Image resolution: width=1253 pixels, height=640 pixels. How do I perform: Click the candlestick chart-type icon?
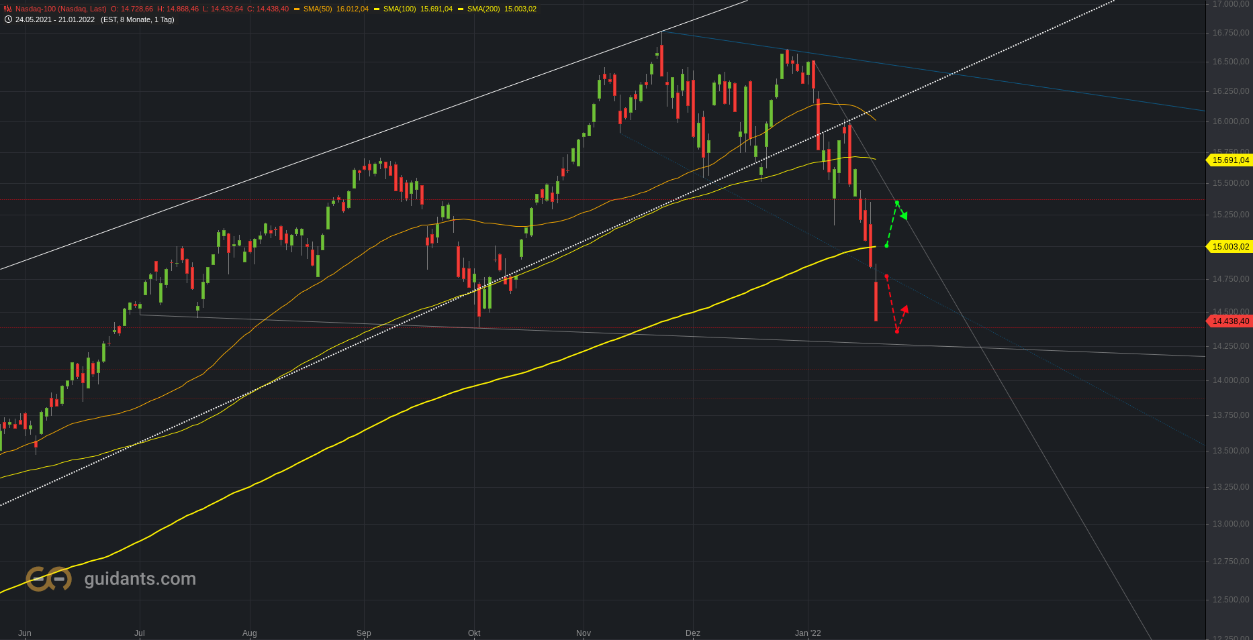pyautogui.click(x=8, y=9)
